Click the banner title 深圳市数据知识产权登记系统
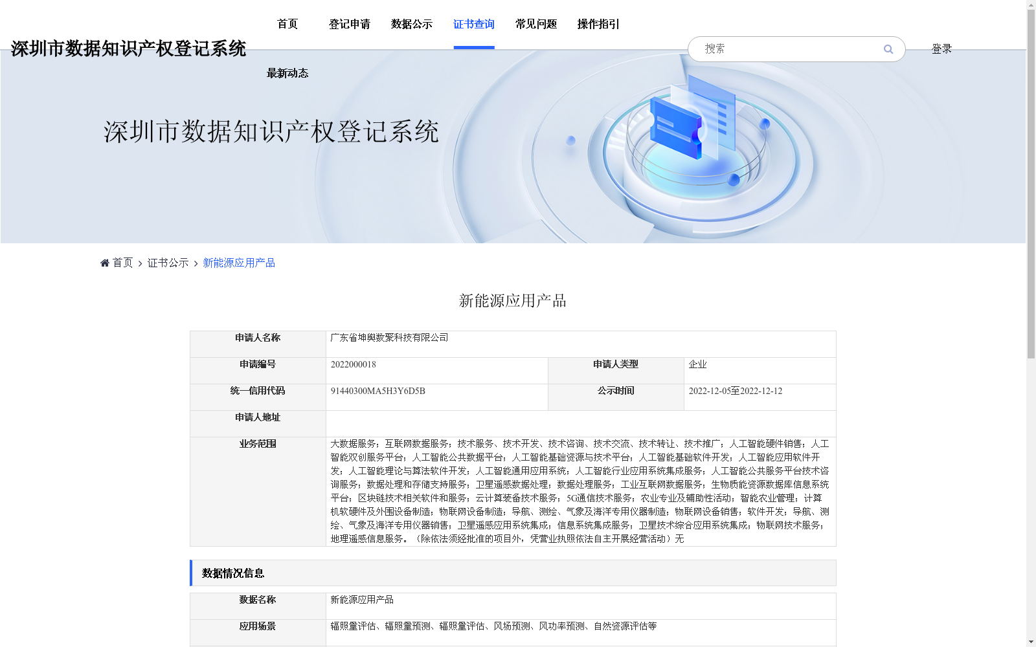Screen dimensions: 1036x647 point(271,131)
